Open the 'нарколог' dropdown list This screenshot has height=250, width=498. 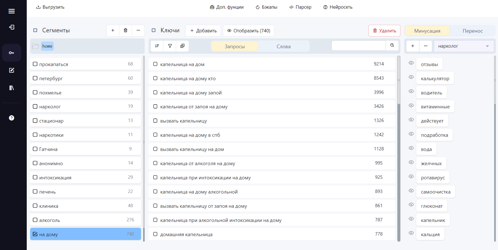click(x=464, y=46)
